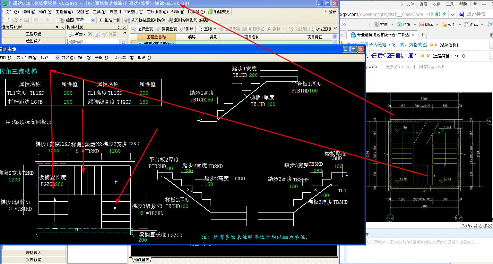Viewport: 493px width, 264px height.
Task: Open the 回形楼梯图形里怎么画 question link
Action: 391,56
